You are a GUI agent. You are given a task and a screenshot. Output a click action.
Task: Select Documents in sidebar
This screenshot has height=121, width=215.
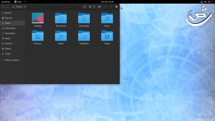[13, 28]
